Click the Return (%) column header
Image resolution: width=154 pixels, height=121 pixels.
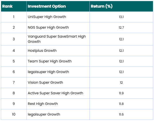[x=102, y=6]
